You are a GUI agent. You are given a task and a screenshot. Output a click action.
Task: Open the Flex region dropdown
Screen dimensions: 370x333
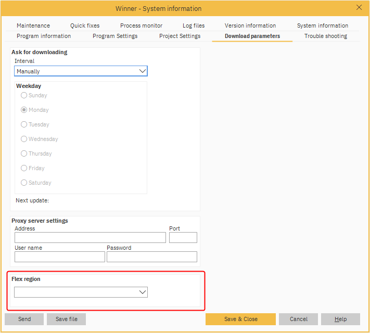[x=81, y=292]
